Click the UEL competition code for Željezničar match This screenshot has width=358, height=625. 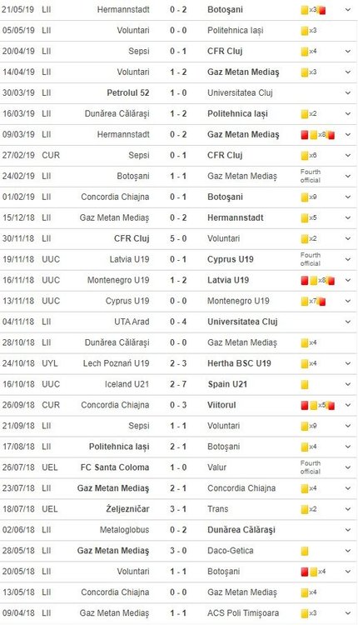50,509
